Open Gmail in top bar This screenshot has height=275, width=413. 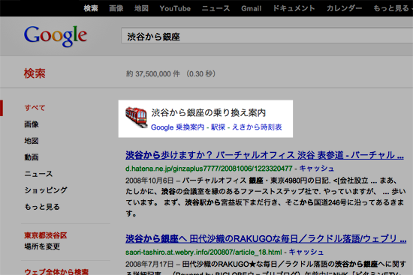(252, 8)
